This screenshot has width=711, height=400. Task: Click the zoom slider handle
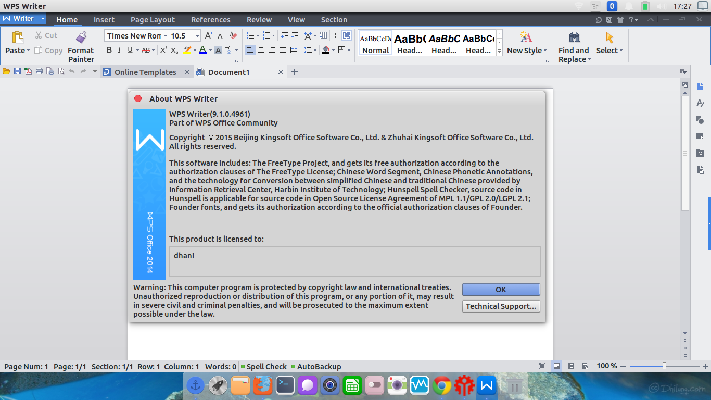pyautogui.click(x=664, y=366)
